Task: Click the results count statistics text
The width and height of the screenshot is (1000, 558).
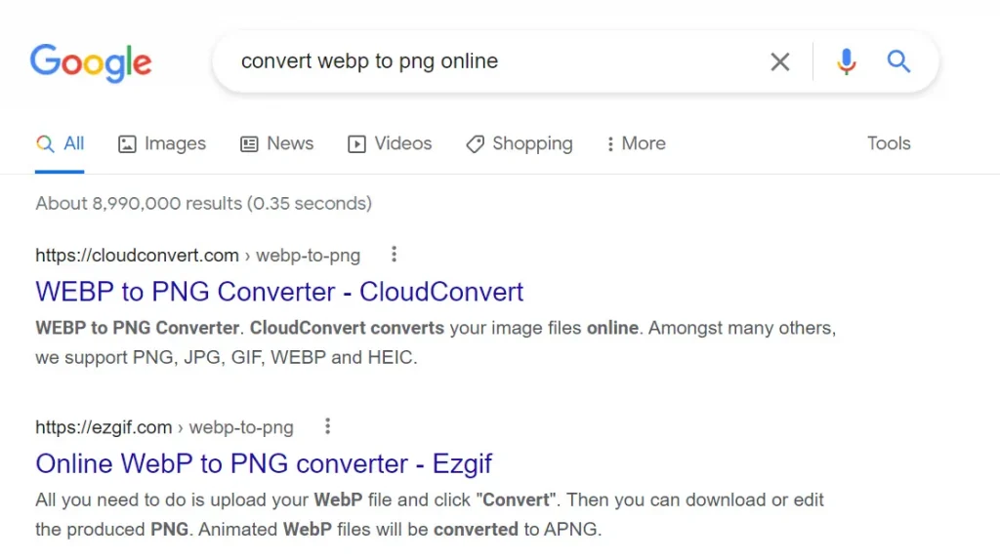Action: (203, 204)
